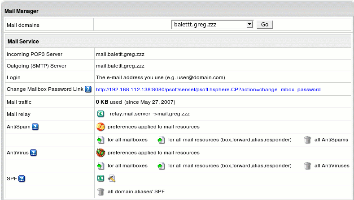
Task: Enable AntiVirus for all mailboxes
Action: coord(101,166)
